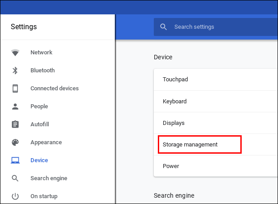Image resolution: width=278 pixels, height=204 pixels.
Task: Open On startup settings
Action: coord(44,196)
